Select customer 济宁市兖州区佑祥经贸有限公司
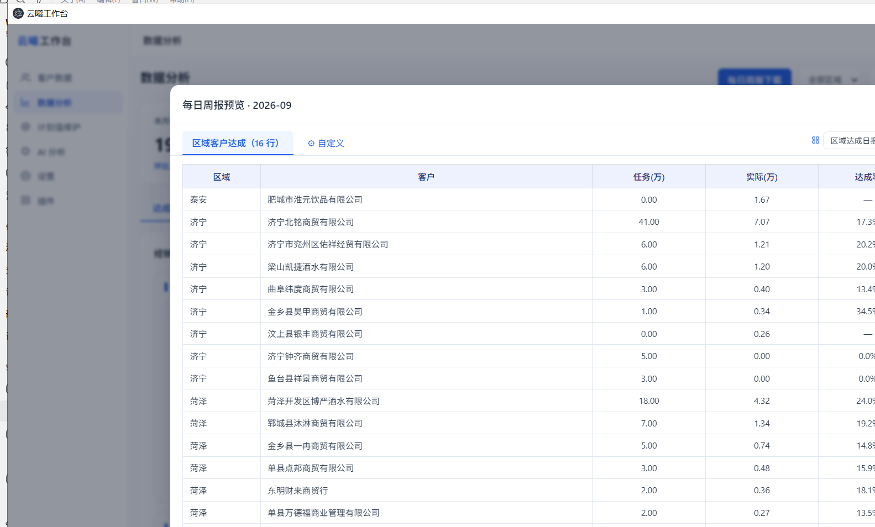The height and width of the screenshot is (527, 875). [x=328, y=244]
